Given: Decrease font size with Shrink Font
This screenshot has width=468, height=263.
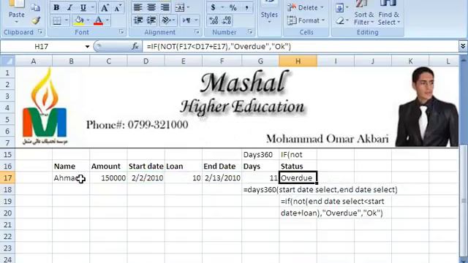Looking at the screenshot, I should click(118, 8).
